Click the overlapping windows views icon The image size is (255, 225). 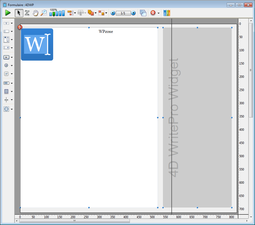(x=143, y=13)
